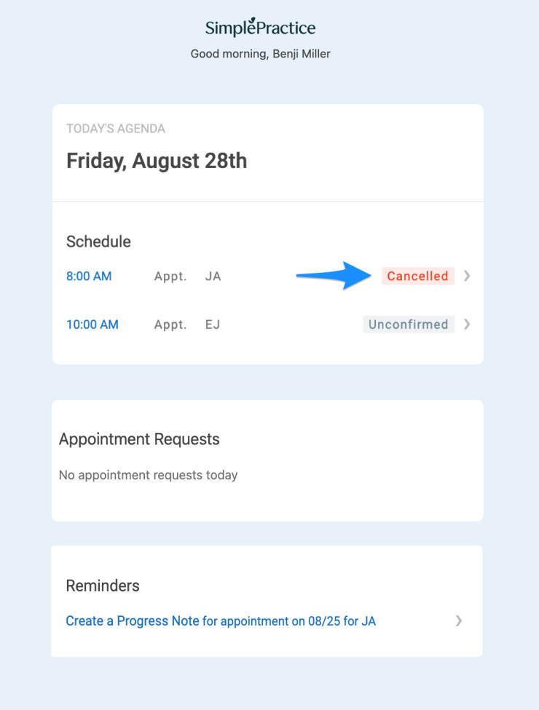Open the Progress Note reminder chevron

[x=459, y=621]
